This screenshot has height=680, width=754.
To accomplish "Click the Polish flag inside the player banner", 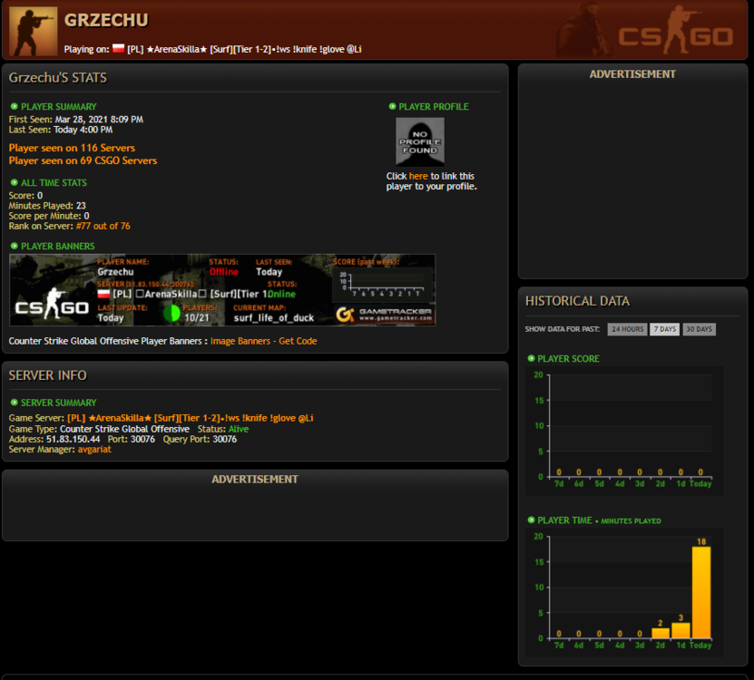I will 103,294.
